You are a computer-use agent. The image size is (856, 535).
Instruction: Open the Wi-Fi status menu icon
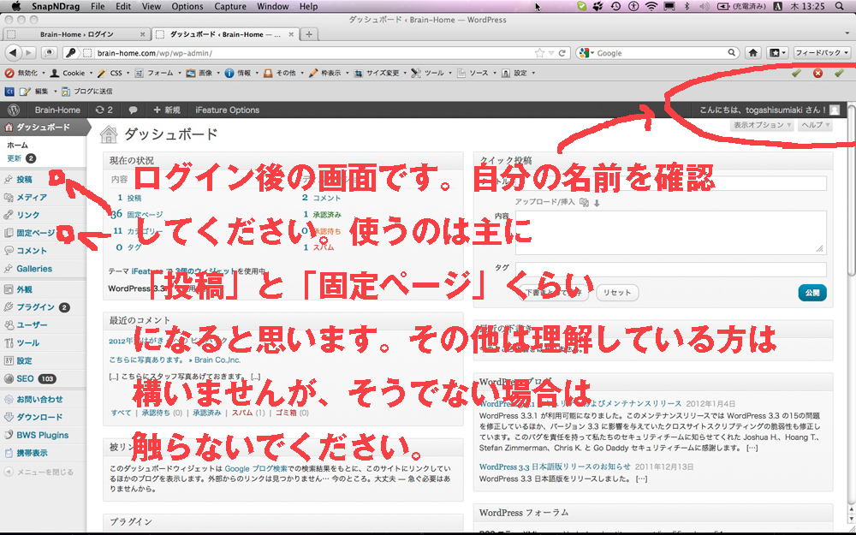click(x=651, y=7)
